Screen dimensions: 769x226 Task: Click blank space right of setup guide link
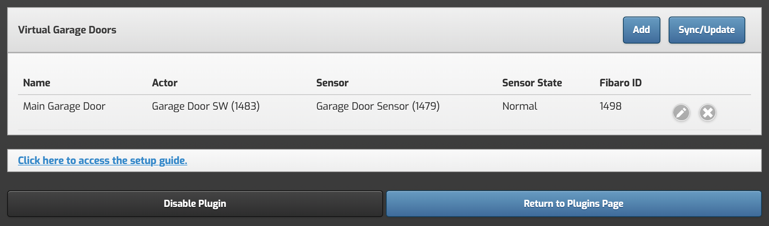[468, 161]
